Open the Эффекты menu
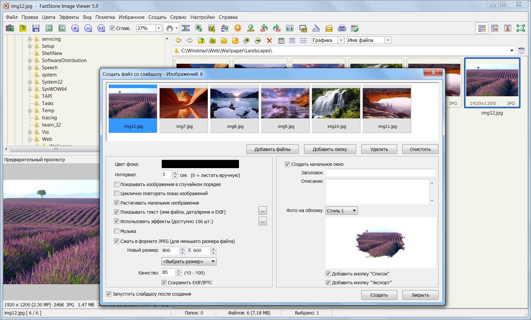This screenshot has width=531, height=320. (x=69, y=17)
